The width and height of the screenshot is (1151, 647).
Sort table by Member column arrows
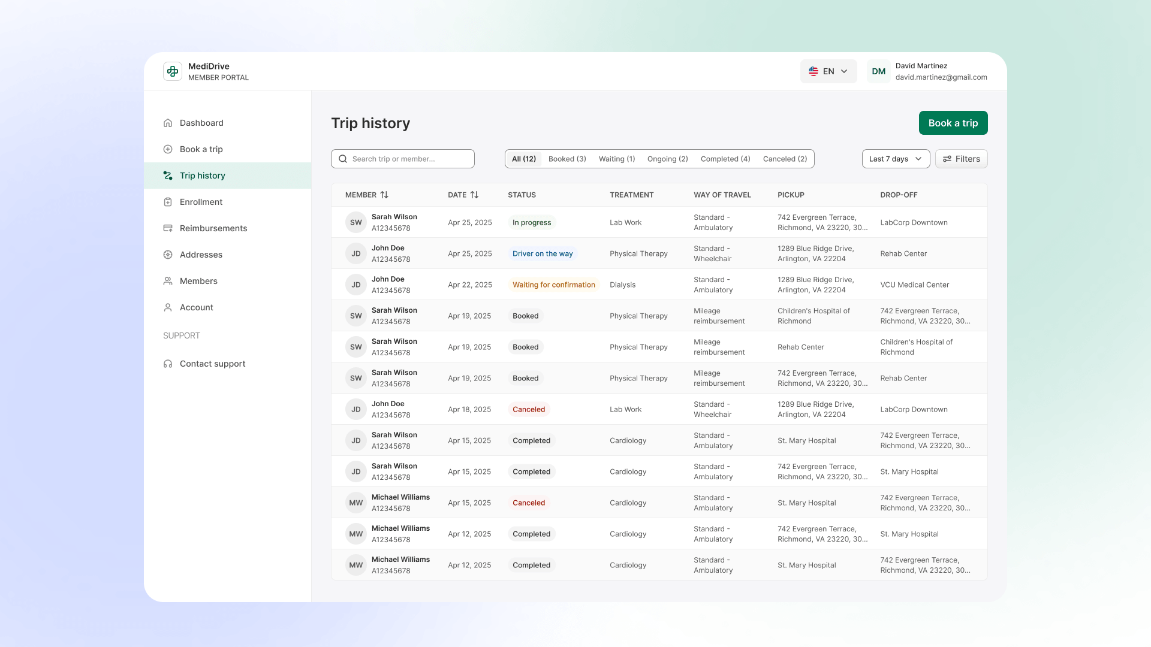[x=384, y=195]
